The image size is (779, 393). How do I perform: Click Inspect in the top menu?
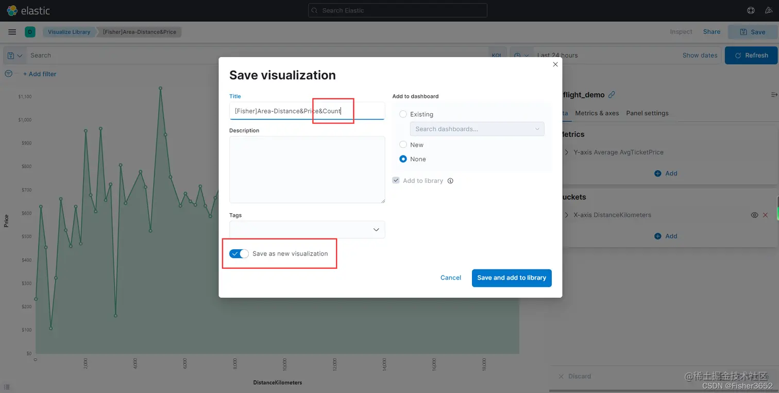(681, 32)
